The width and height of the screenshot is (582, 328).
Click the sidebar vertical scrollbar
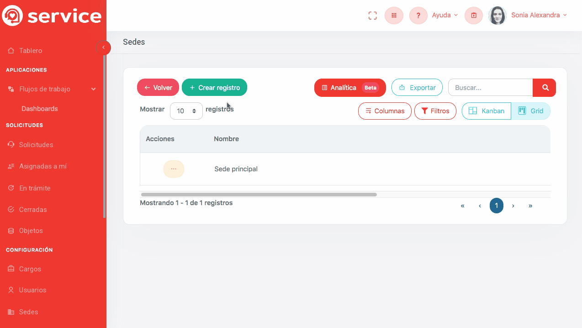[x=105, y=136]
